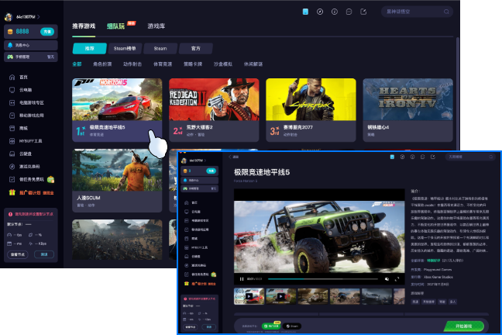Filter games by 动作射击 category
Screen dimensions: 502x335
click(132, 64)
